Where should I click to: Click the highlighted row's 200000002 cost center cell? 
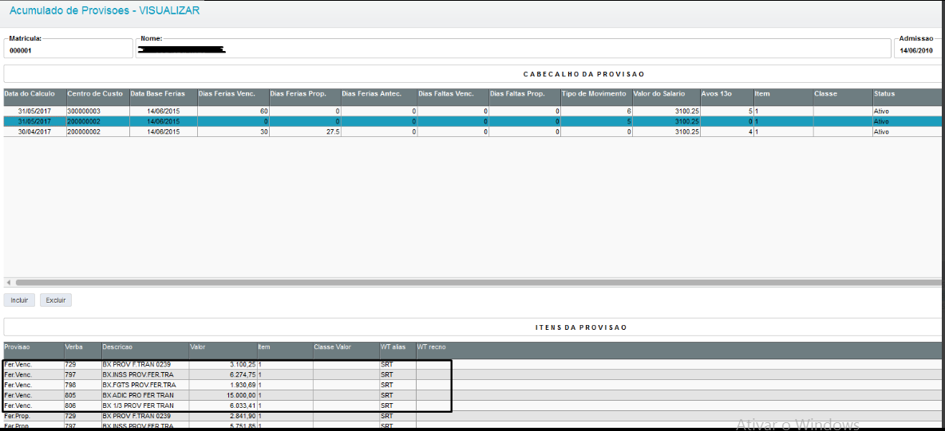click(x=97, y=122)
